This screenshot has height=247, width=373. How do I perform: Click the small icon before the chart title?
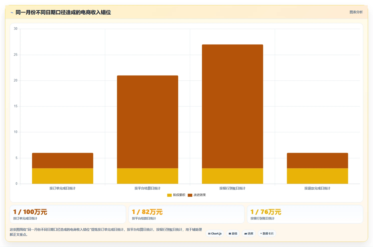(x=12, y=12)
